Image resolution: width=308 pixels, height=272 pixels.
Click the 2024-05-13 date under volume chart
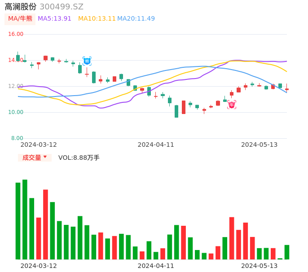[259, 266]
